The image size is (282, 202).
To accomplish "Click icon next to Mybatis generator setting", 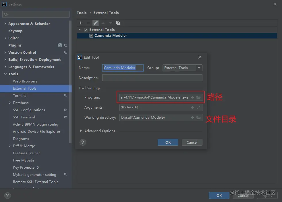I will (66, 175).
